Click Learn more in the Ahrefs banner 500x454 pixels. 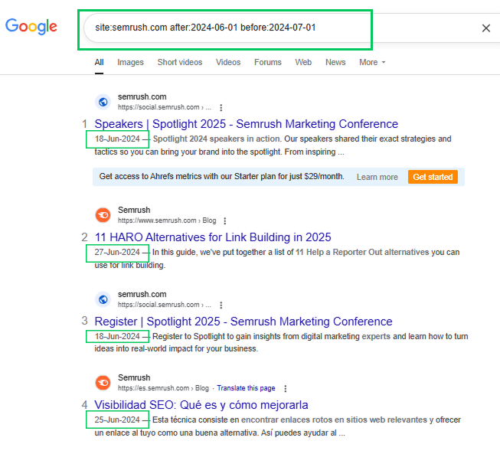[377, 178]
